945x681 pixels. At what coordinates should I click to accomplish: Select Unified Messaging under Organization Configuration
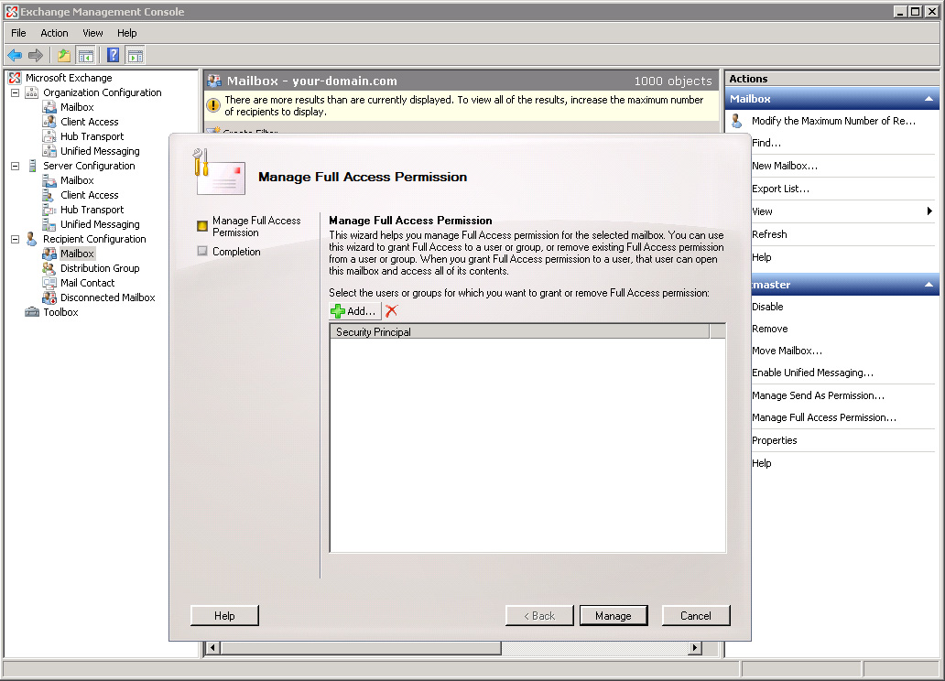point(100,151)
